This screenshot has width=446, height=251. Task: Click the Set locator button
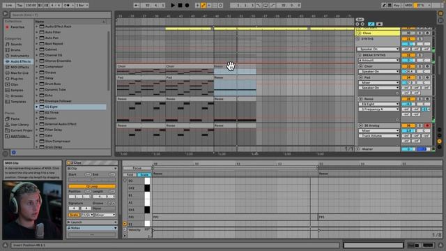click(360, 20)
